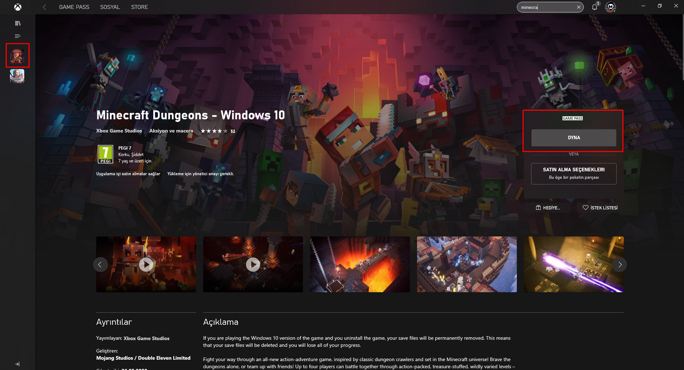This screenshot has width=684, height=370.
Task: Select Minecraft Dungeons sidebar game icon
Action: tap(17, 56)
